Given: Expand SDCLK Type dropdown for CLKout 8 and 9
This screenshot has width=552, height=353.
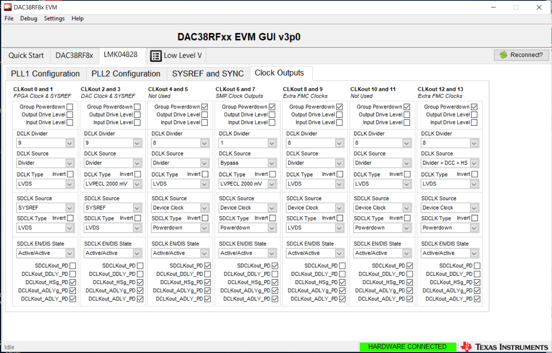Looking at the screenshot, I should coord(315,228).
